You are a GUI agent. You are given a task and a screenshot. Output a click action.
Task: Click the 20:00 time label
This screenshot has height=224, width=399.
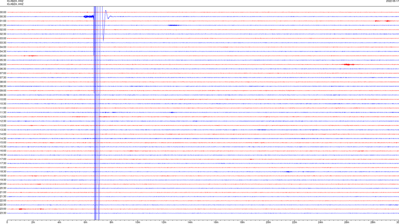coord(3,184)
